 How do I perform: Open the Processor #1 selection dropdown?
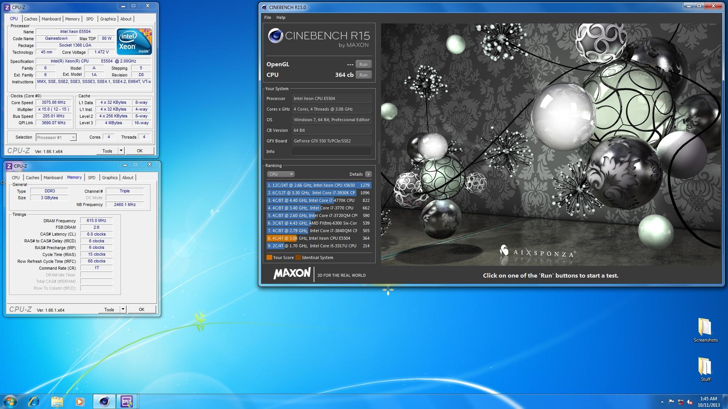click(x=56, y=137)
